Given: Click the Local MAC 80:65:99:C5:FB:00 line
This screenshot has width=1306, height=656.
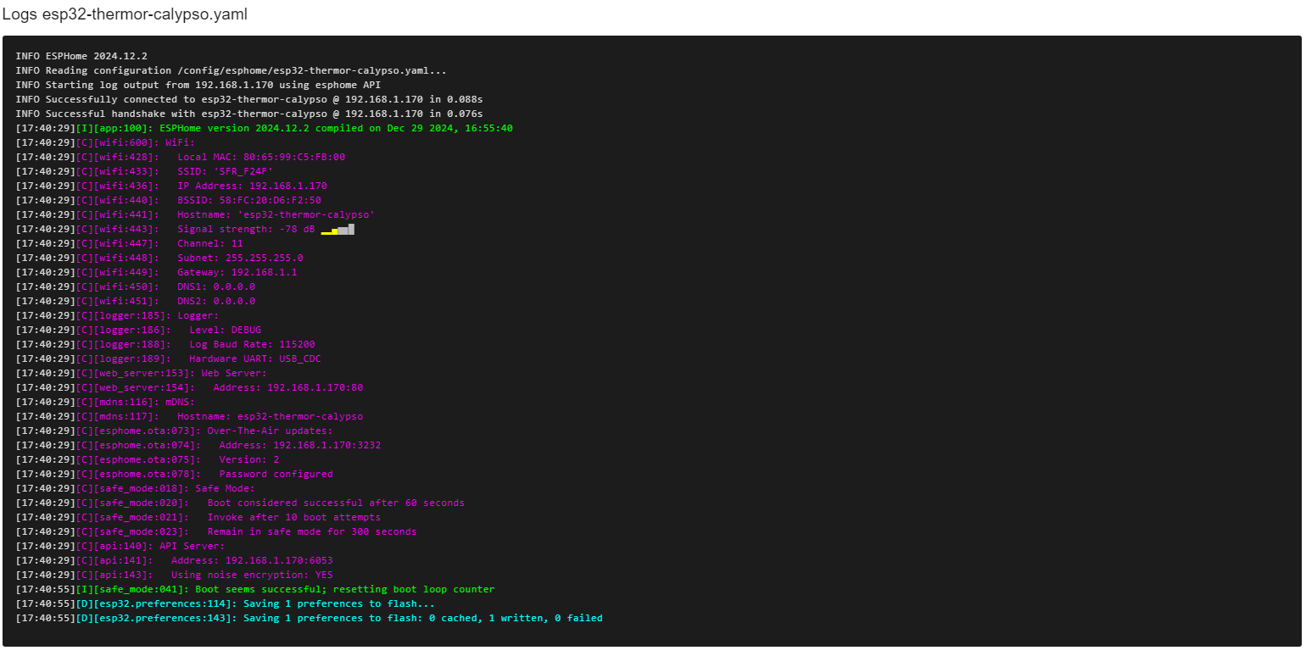Looking at the screenshot, I should [180, 157].
